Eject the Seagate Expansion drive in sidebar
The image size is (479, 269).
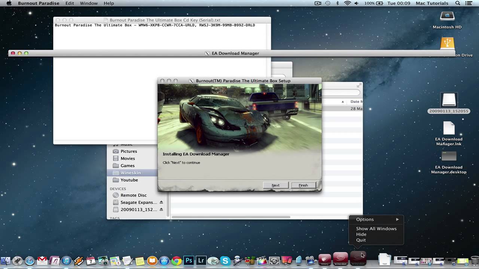[161, 202]
